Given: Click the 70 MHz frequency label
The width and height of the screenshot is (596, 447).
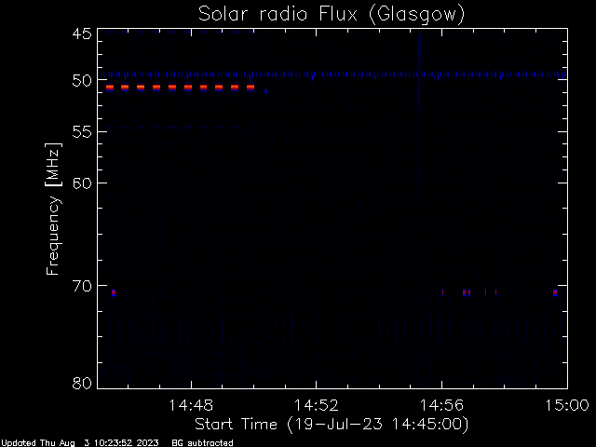Looking at the screenshot, I should tap(82, 286).
